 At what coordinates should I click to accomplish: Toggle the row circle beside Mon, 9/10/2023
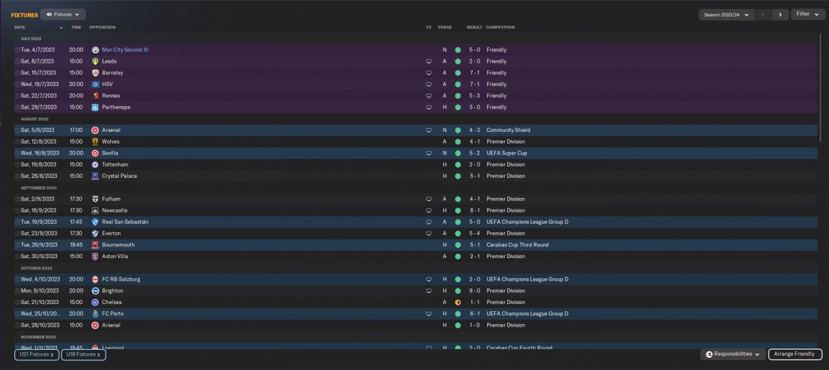pyautogui.click(x=17, y=291)
